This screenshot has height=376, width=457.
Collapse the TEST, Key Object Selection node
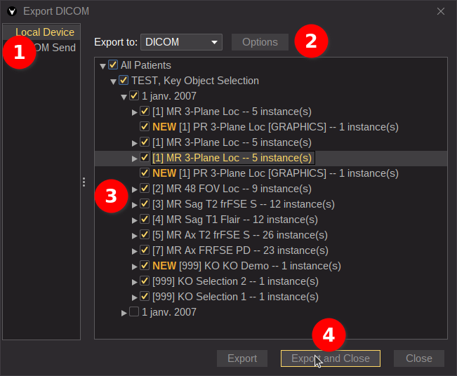tap(113, 81)
